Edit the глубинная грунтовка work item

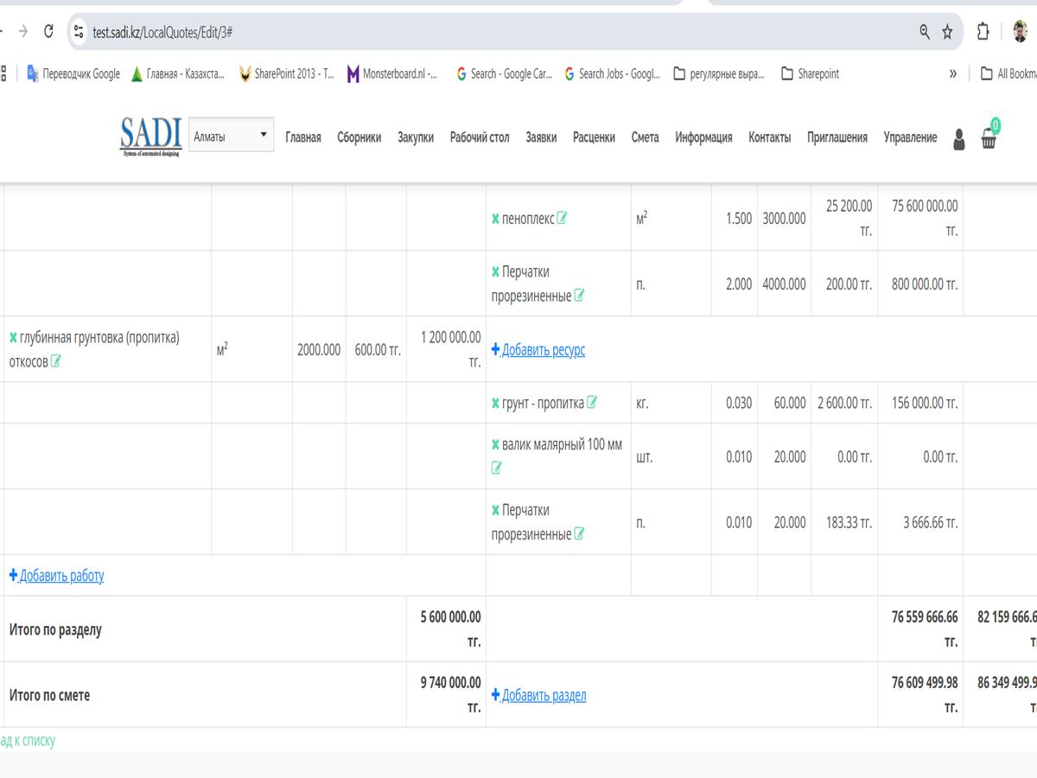(56, 362)
